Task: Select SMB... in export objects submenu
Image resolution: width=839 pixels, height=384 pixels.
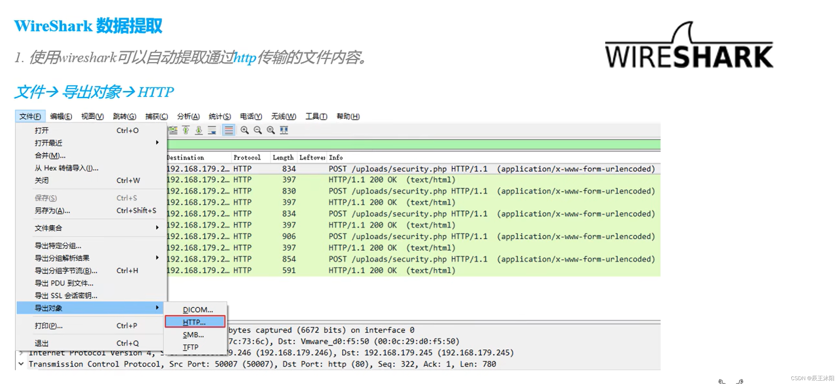Action: 195,335
